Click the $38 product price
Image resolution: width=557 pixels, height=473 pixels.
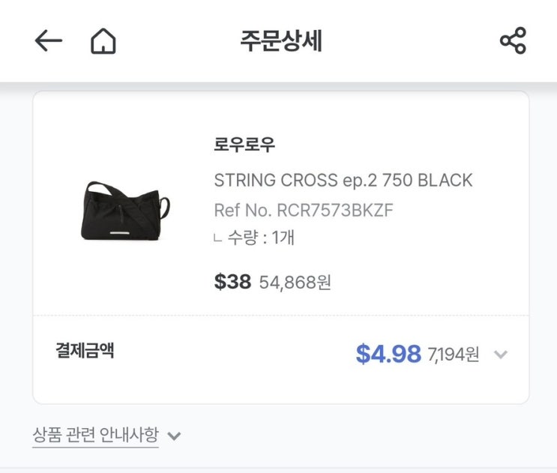232,282
